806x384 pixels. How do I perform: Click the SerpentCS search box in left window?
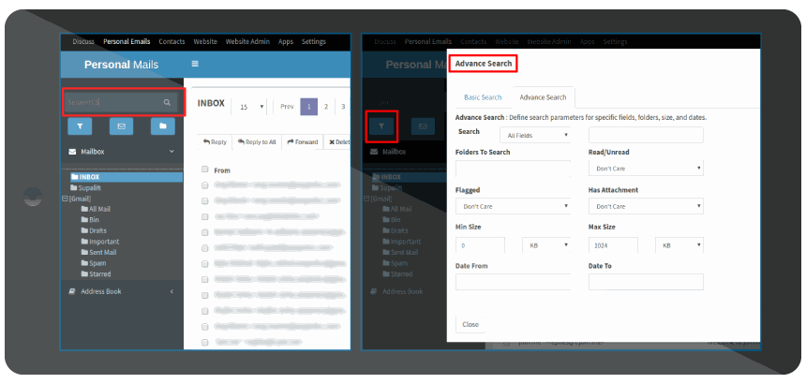[122, 103]
